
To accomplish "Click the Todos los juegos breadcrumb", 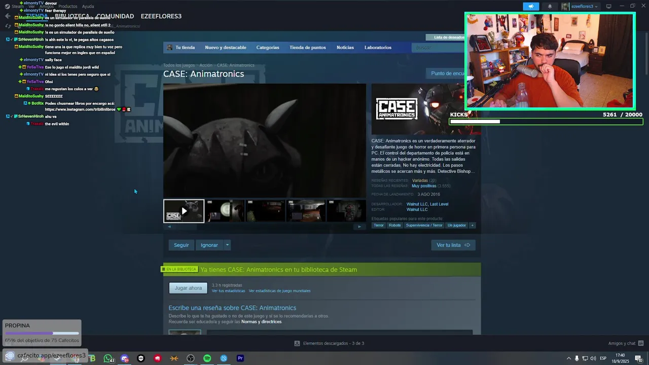I will [179, 65].
